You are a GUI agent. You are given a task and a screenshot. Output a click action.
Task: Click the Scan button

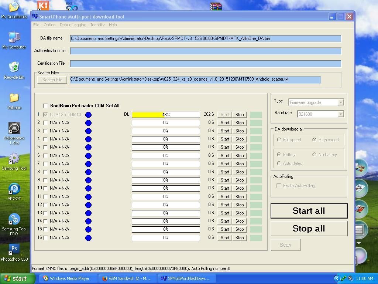coord(285,245)
